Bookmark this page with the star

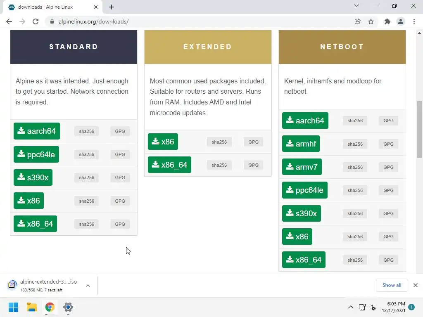pyautogui.click(x=371, y=21)
